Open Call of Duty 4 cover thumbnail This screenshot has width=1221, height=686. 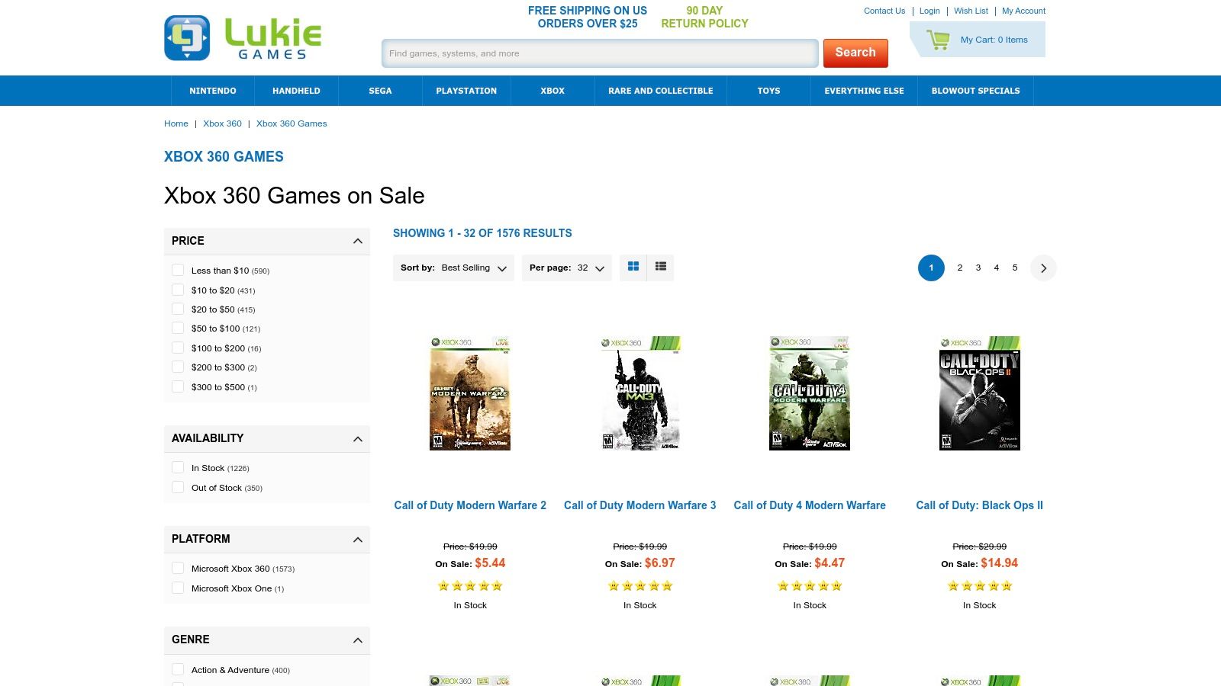click(810, 393)
